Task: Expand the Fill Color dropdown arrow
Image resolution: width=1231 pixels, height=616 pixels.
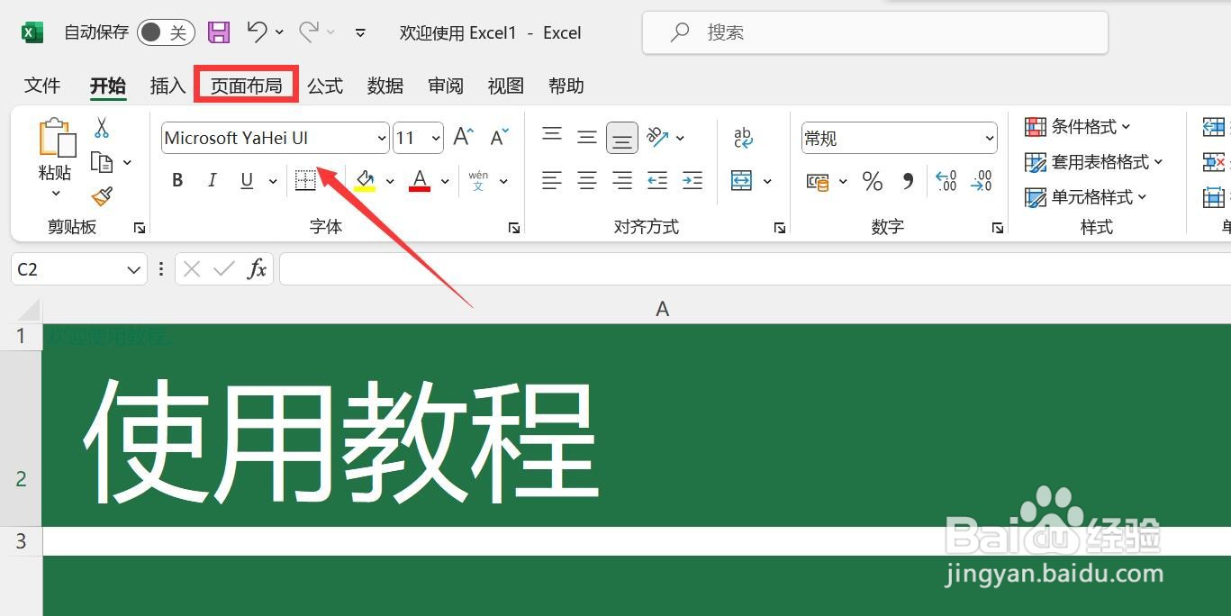Action: pyautogui.click(x=389, y=180)
